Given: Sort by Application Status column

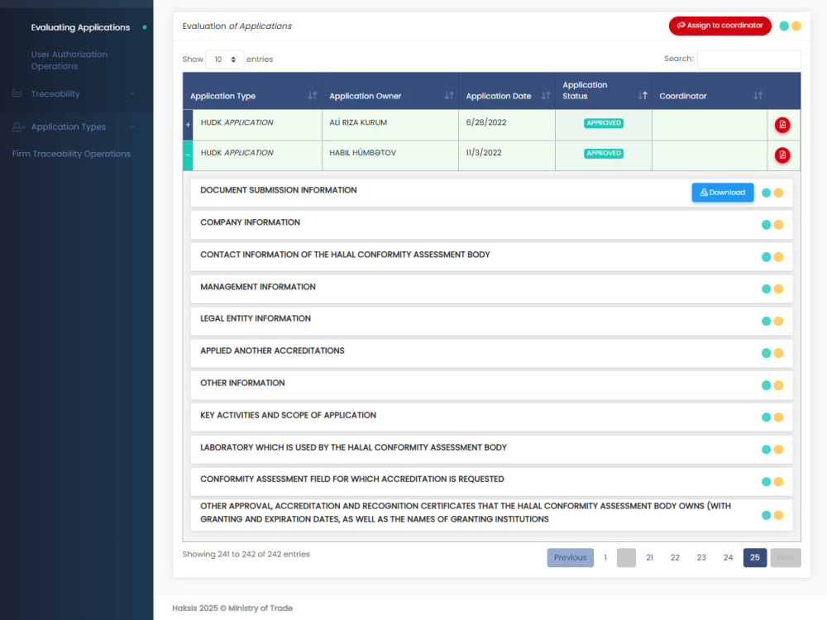Looking at the screenshot, I should 604,91.
